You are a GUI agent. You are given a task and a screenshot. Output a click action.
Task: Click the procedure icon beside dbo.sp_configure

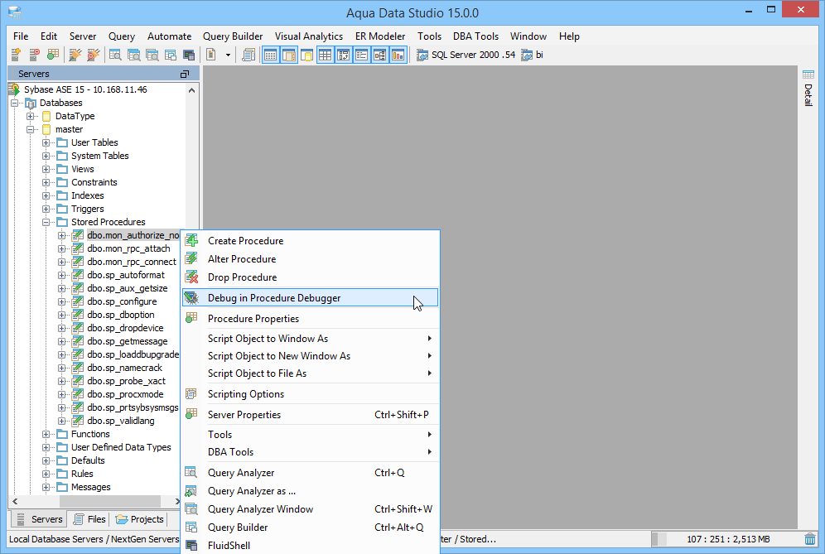(x=78, y=301)
